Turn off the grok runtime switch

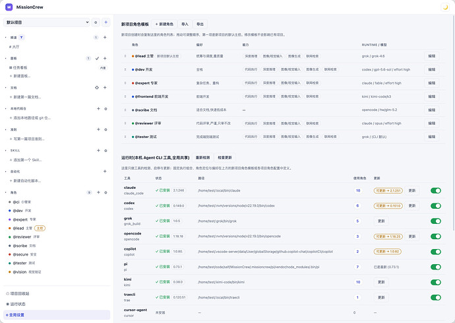click(436, 221)
